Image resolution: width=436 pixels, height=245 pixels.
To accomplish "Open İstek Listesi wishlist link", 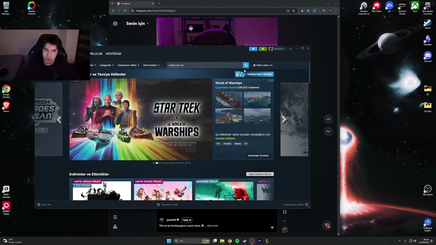I will 263,65.
